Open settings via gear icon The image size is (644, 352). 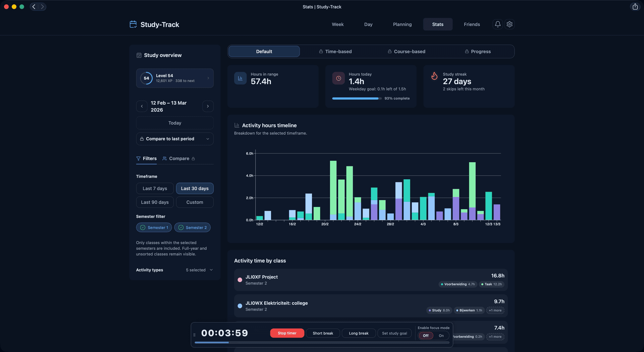pos(509,24)
